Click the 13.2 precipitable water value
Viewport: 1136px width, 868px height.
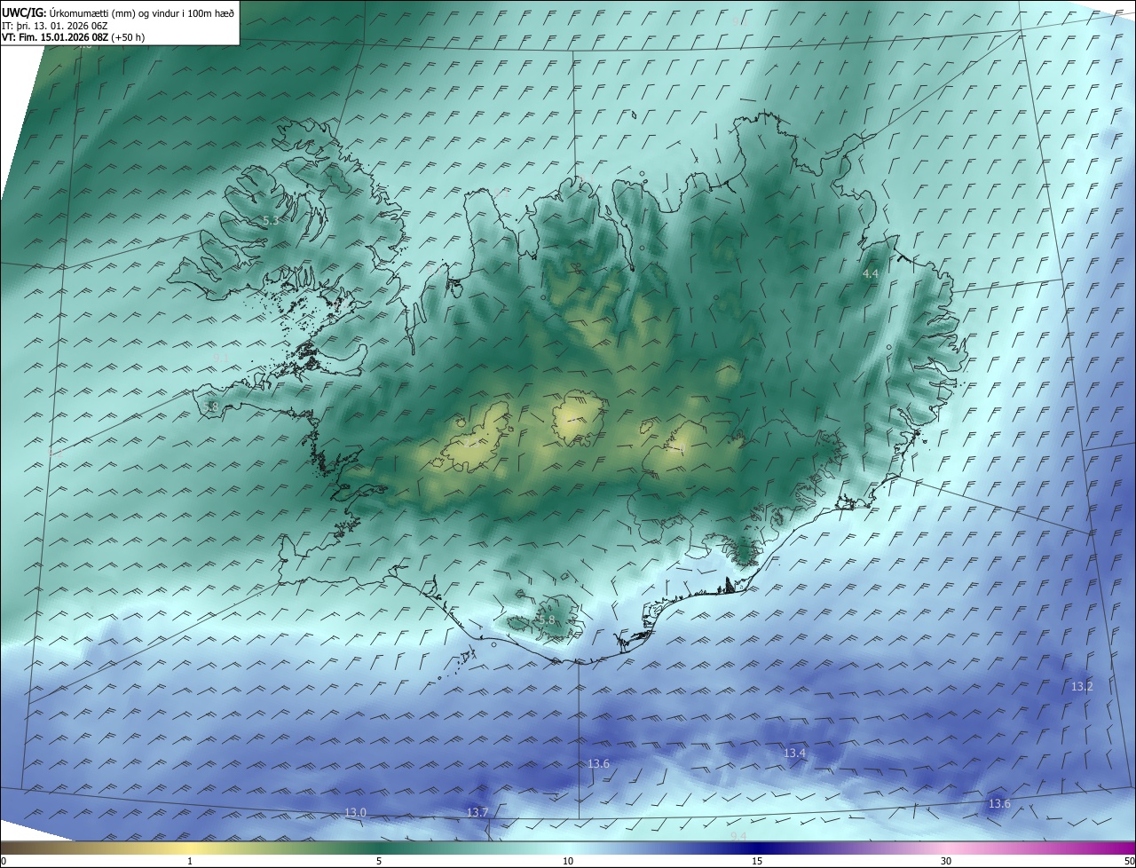click(x=1082, y=687)
